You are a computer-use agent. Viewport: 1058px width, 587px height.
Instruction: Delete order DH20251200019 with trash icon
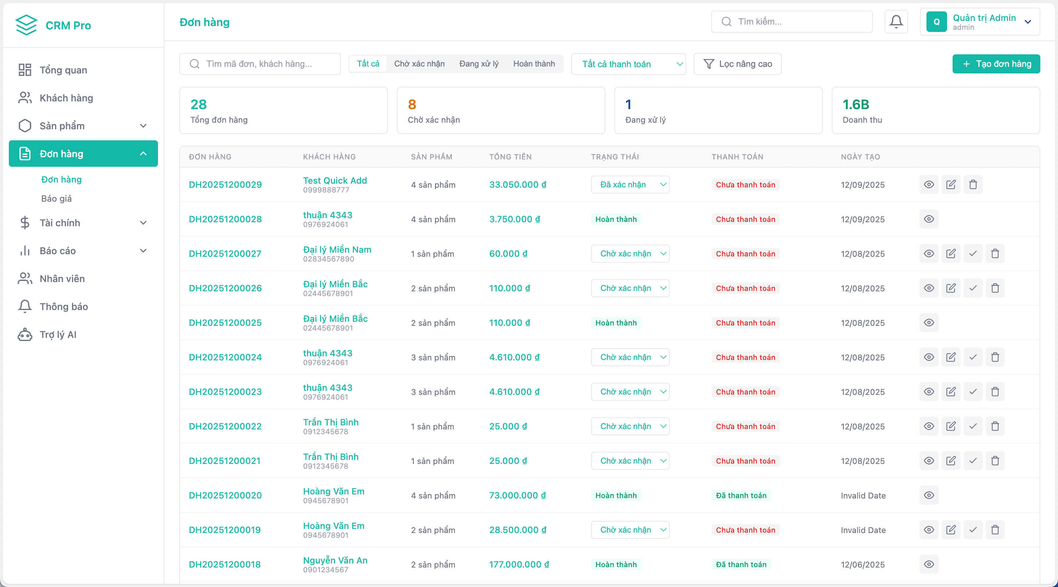click(x=995, y=529)
